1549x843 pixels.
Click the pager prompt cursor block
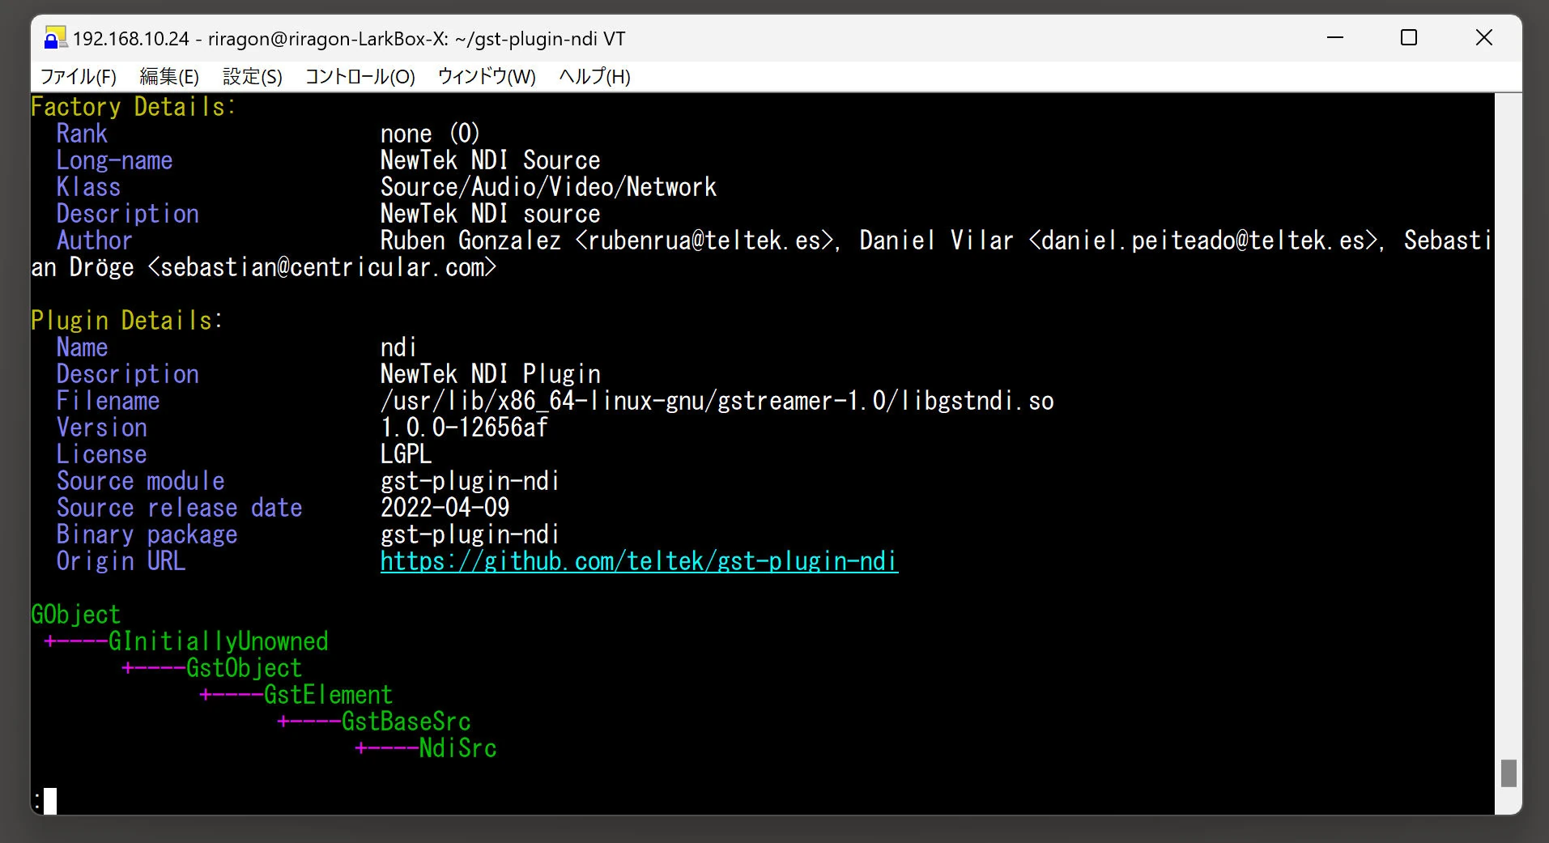pyautogui.click(x=50, y=801)
